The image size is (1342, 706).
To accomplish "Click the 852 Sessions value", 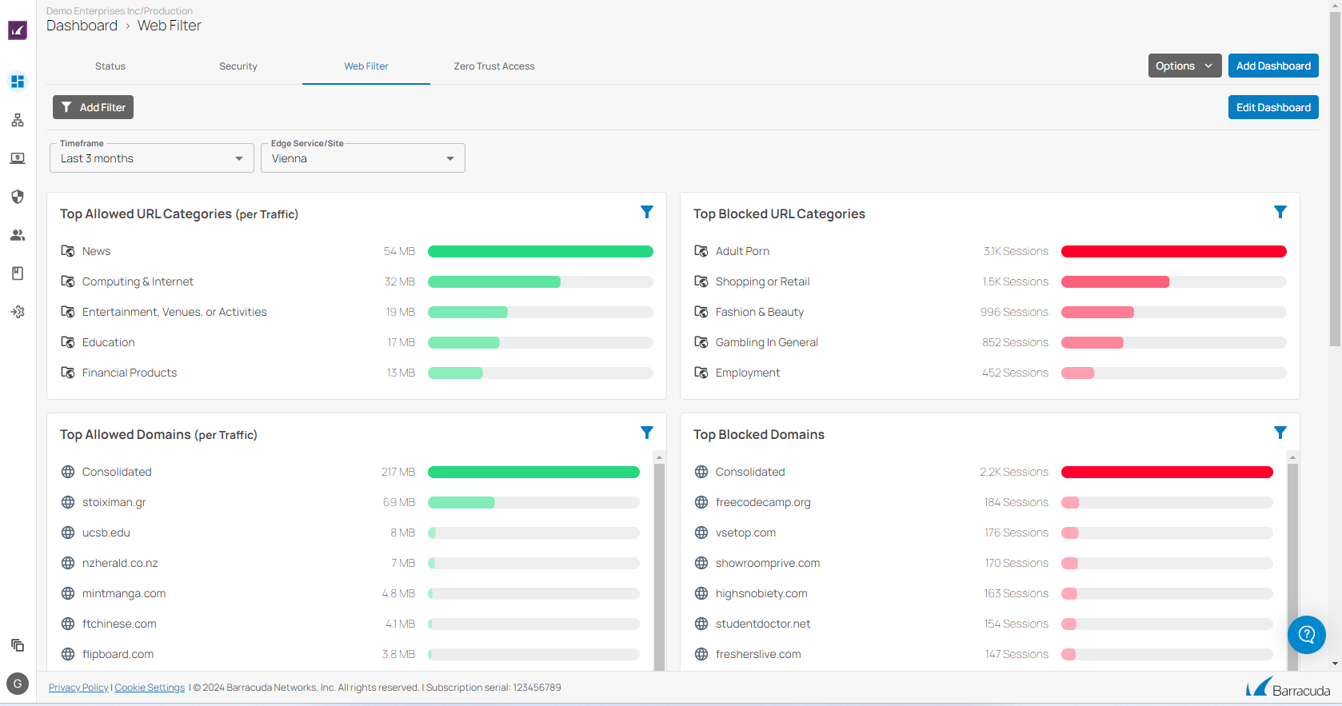I will coord(1015,342).
